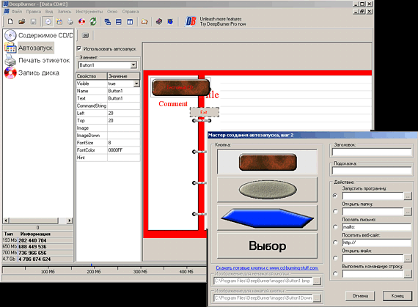The height and width of the screenshot is (307, 418).
Task: Browse for Открыть папку path
Action: tap(407, 212)
